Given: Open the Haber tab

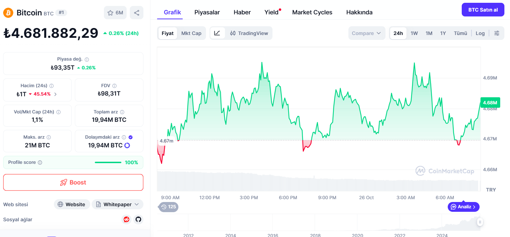Looking at the screenshot, I should coord(242,12).
